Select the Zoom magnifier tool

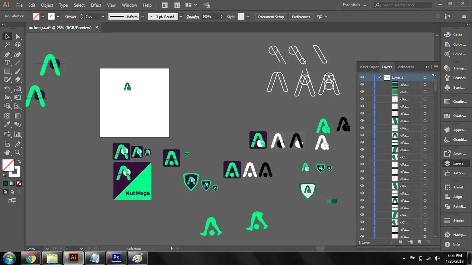click(18, 152)
